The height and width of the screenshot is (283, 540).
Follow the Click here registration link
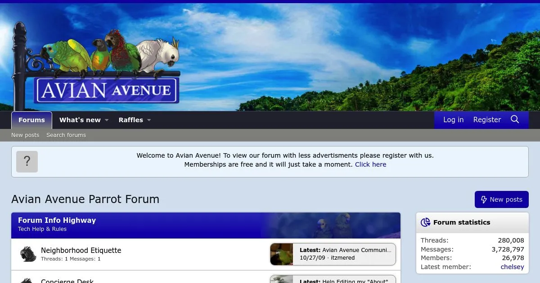[x=370, y=164]
